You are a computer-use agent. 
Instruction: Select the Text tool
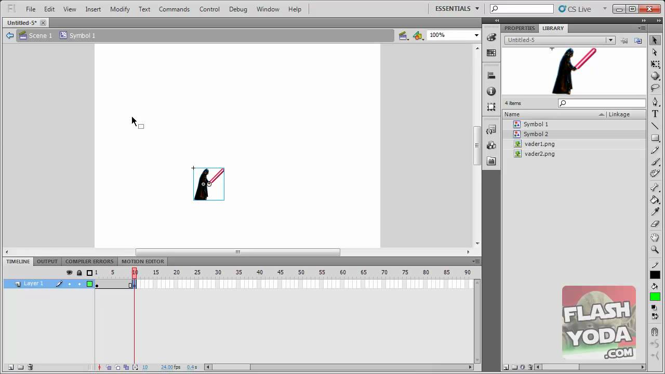(x=655, y=114)
